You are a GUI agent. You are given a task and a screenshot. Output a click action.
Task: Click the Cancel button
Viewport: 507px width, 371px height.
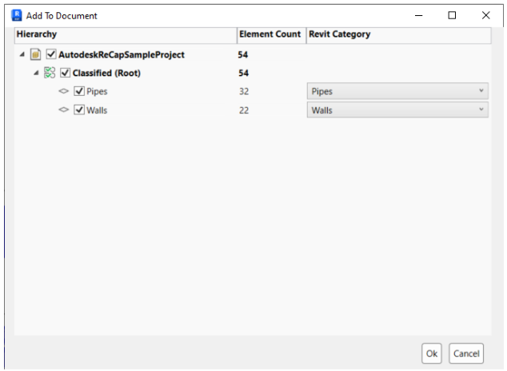pos(466,353)
